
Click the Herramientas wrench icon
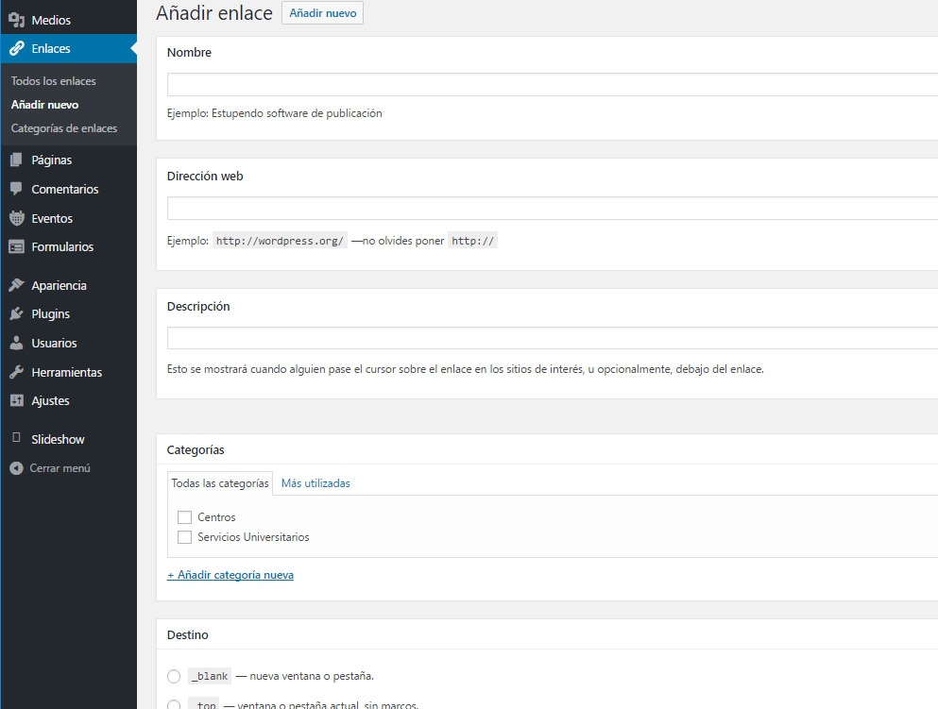coord(16,372)
